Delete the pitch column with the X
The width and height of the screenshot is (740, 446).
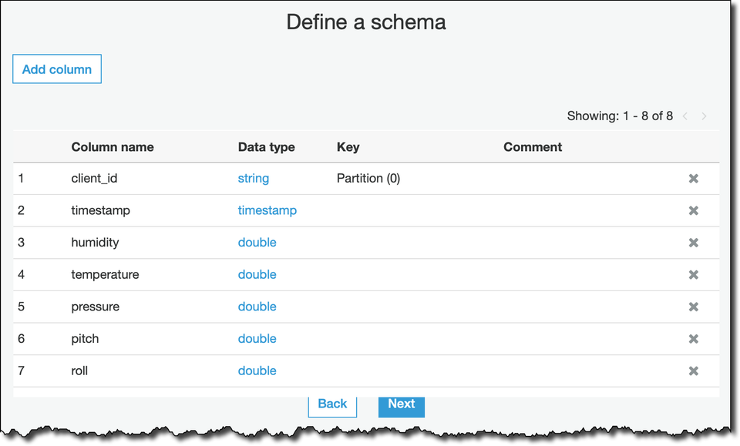tap(693, 339)
